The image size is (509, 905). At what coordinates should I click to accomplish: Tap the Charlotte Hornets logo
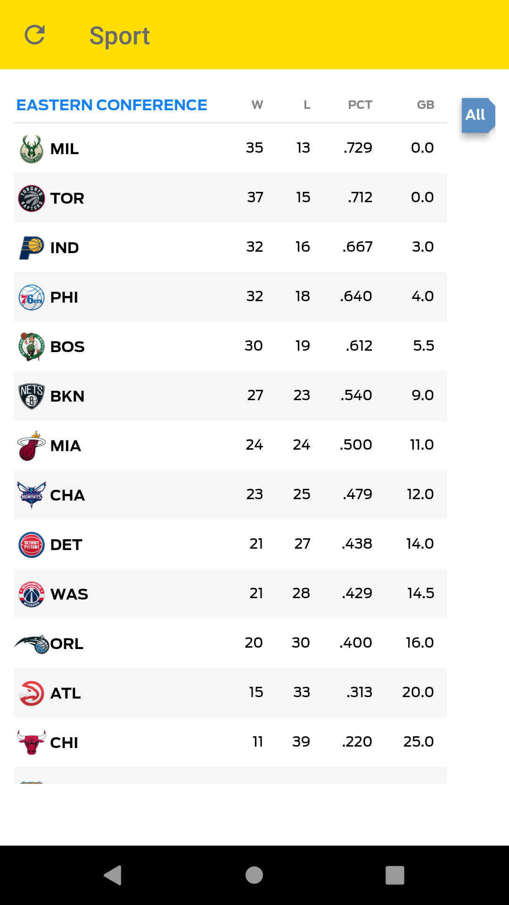32,495
